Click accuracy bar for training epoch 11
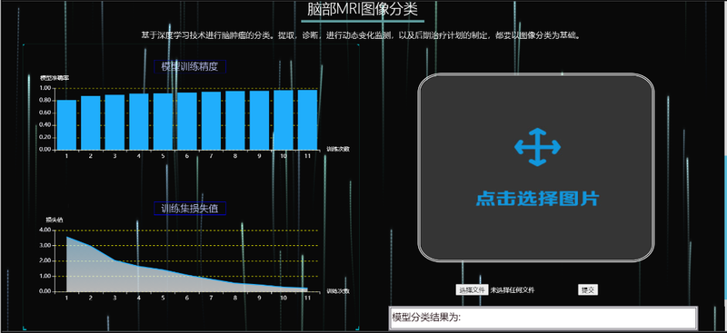 (307, 120)
